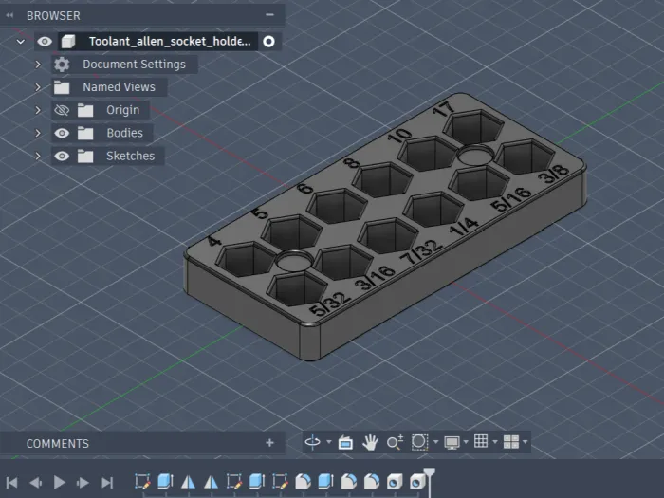Click the root component cube icon
Screen dimensions: 664x498
click(68, 42)
